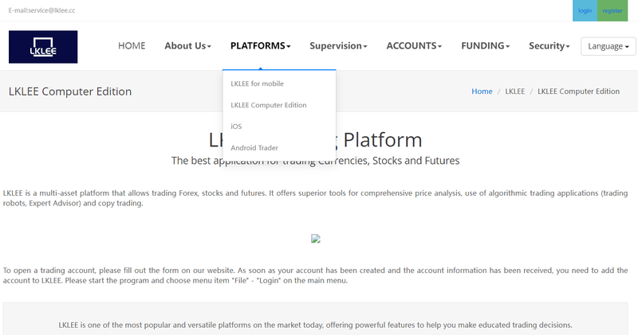Viewport: 638px width, 335px height.
Task: Expand the Supervision menu
Action: [x=338, y=46]
